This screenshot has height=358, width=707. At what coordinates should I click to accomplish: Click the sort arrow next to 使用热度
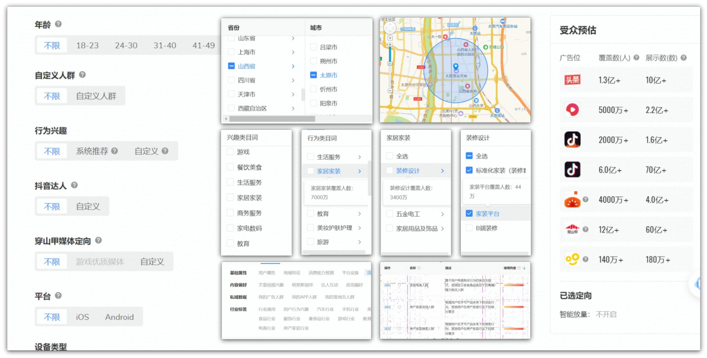coord(524,268)
